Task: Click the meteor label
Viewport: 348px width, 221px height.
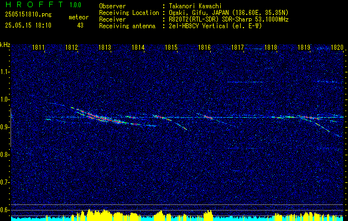Action: (79, 17)
